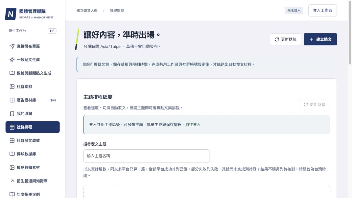Image resolution: width=352 pixels, height=198 pixels.
Task: Click the book icon for 年度招生企劃
Action: pos(12,194)
